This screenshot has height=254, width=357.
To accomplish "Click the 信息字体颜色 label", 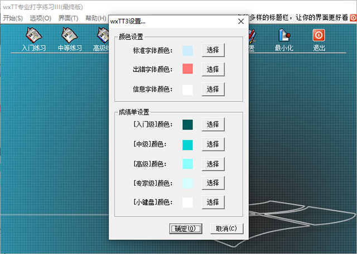I will tap(152, 89).
